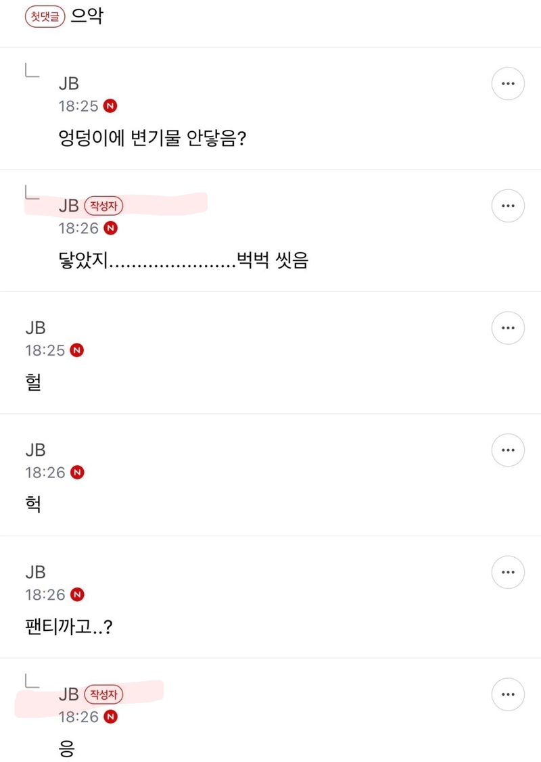Select JB username above '엉덩이에 변기물 안닿음?'
This screenshot has height=762, width=541.
(x=68, y=84)
